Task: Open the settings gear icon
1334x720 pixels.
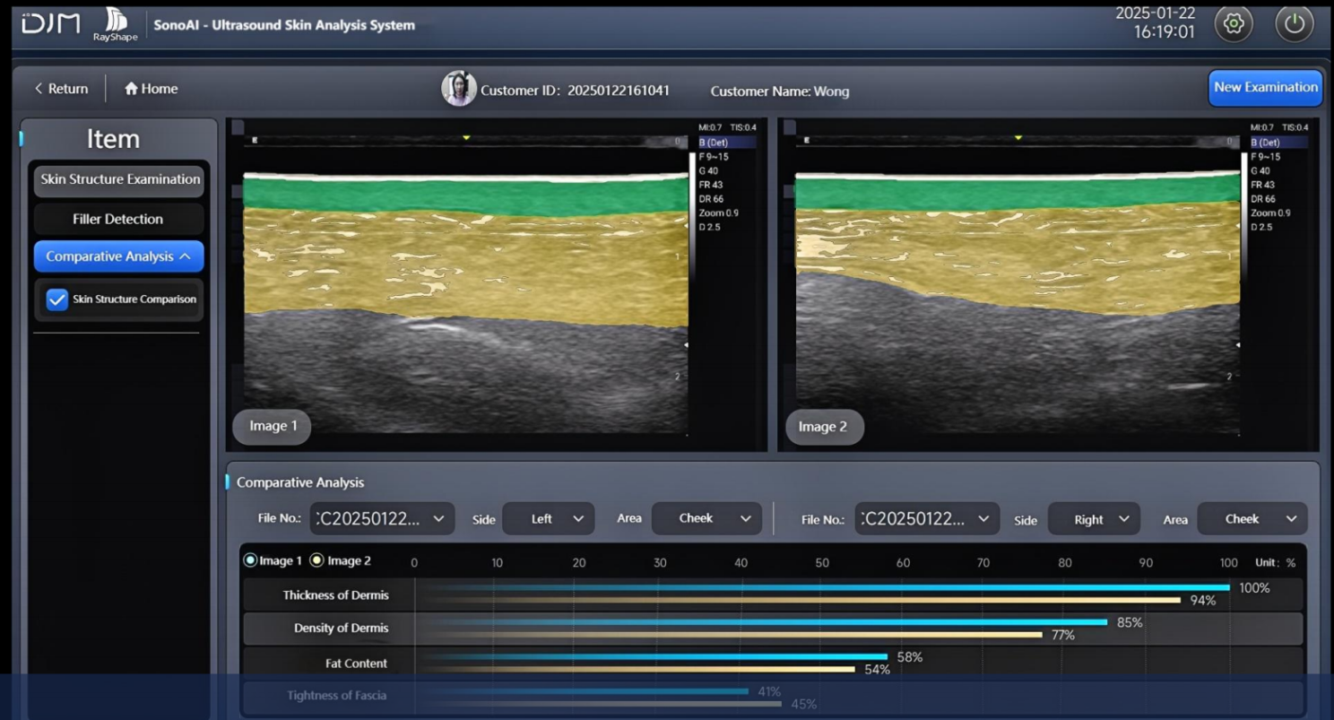Action: pos(1233,24)
